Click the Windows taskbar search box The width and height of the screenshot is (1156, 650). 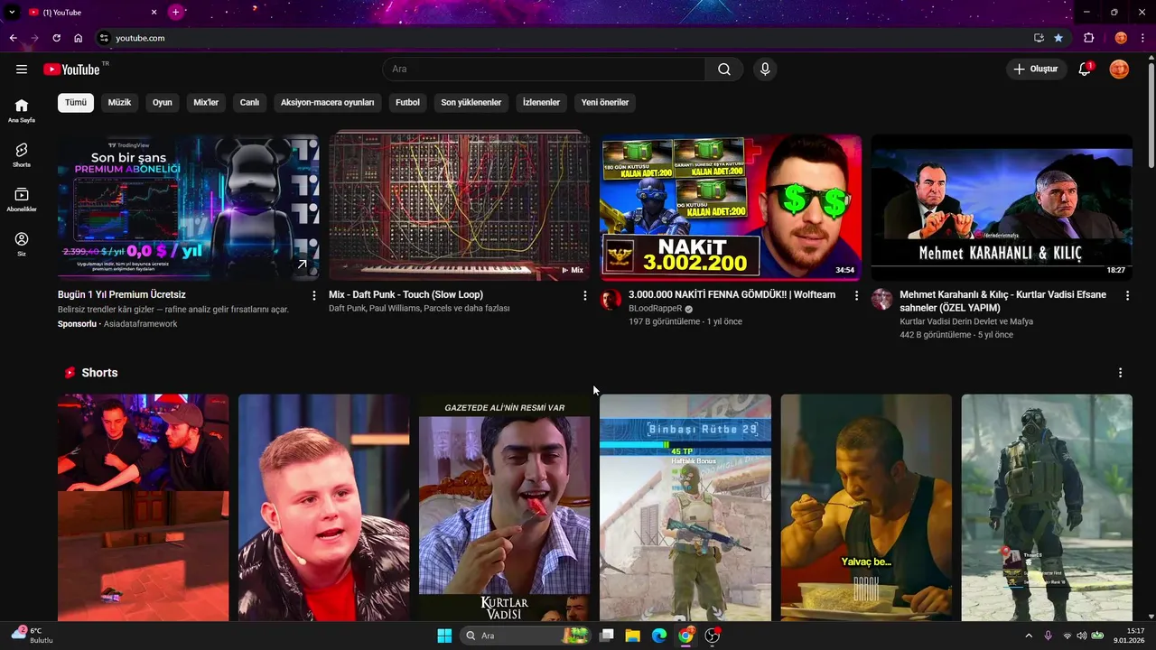526,636
